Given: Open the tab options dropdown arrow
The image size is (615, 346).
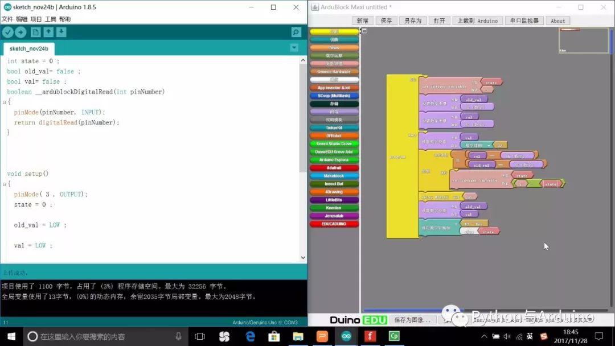Looking at the screenshot, I should 294,48.
